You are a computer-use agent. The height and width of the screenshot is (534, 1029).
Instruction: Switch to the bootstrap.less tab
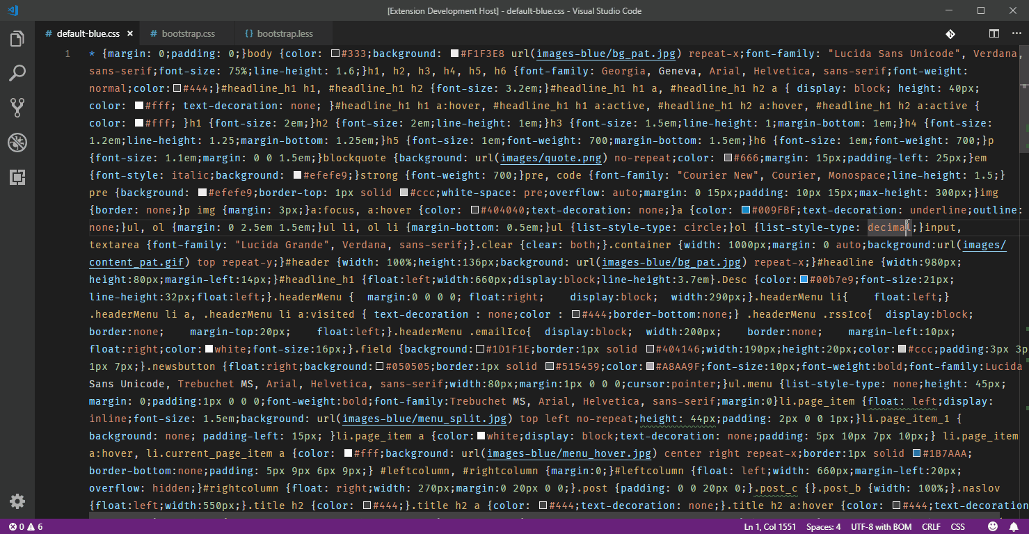coord(285,33)
